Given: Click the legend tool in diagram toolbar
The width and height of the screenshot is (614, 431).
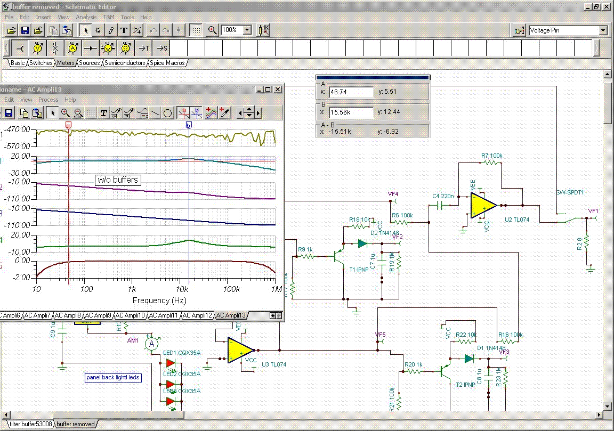Looking at the screenshot, I should 142,113.
